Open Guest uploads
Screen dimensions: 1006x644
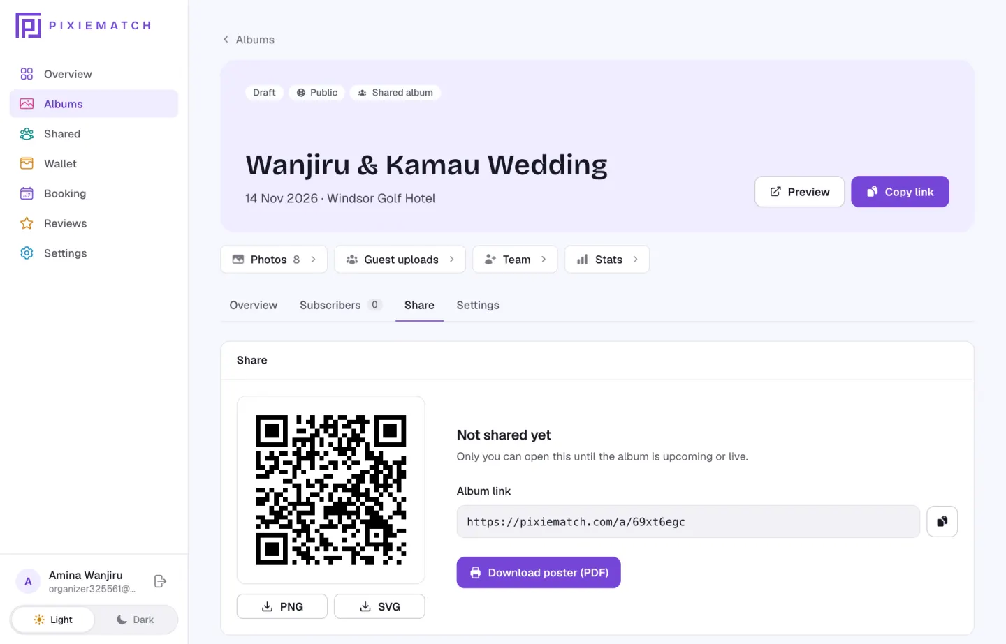(x=400, y=260)
